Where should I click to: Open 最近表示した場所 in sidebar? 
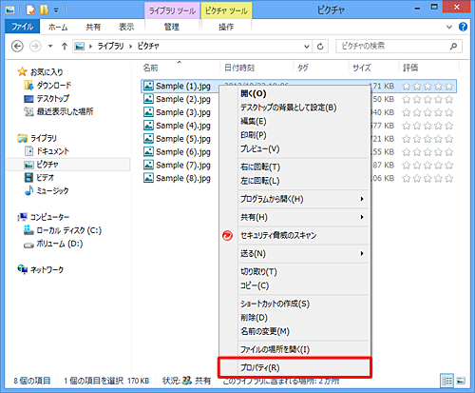click(59, 111)
